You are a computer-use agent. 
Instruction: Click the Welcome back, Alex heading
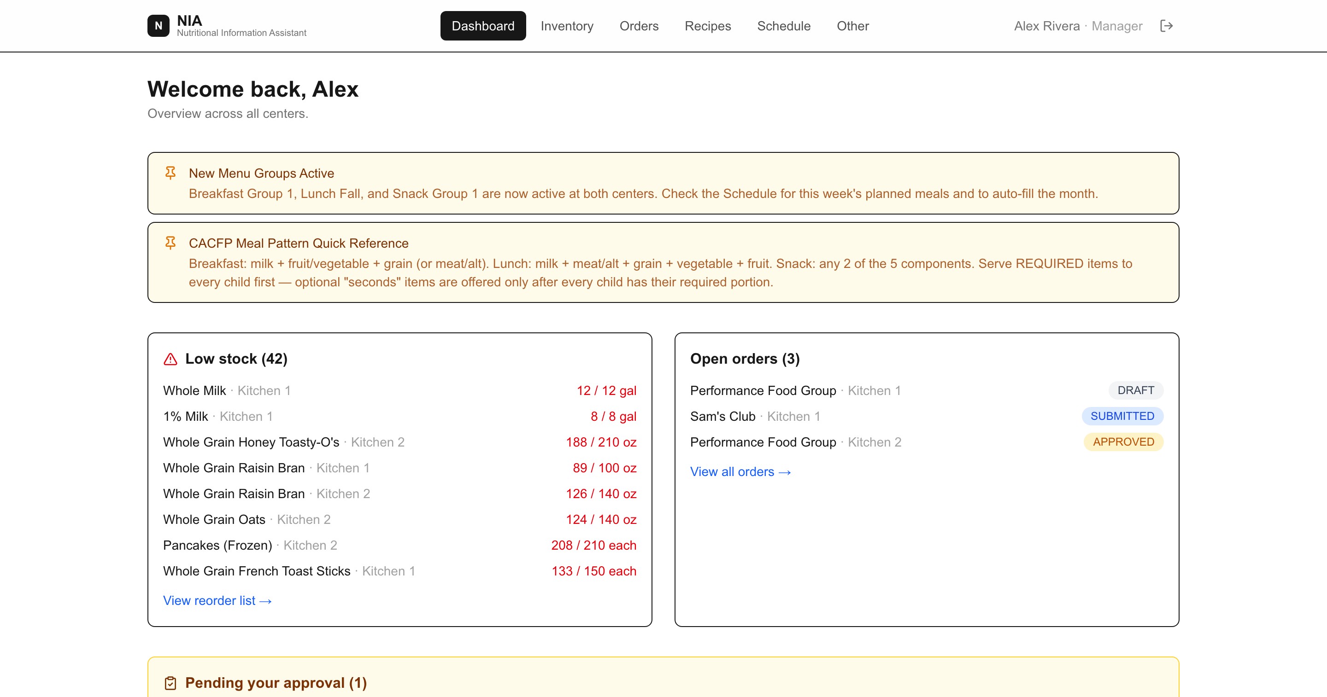253,89
